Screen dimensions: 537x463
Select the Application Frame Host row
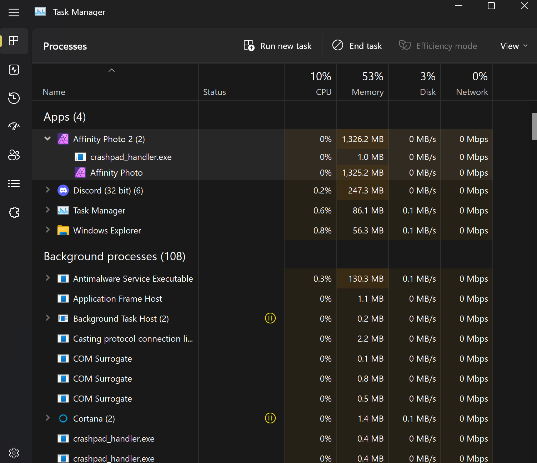point(262,299)
